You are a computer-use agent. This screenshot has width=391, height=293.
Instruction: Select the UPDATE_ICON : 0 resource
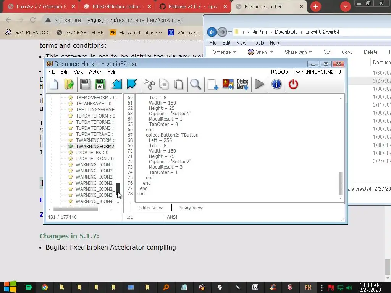click(x=95, y=158)
